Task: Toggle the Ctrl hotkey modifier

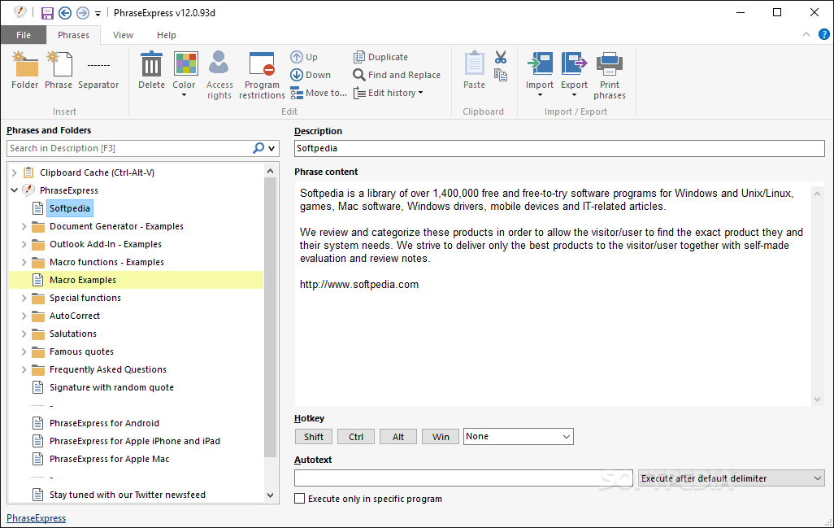Action: [x=356, y=436]
